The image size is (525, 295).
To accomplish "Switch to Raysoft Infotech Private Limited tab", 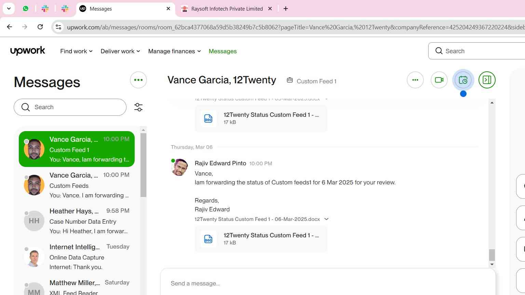I will 227,9.
